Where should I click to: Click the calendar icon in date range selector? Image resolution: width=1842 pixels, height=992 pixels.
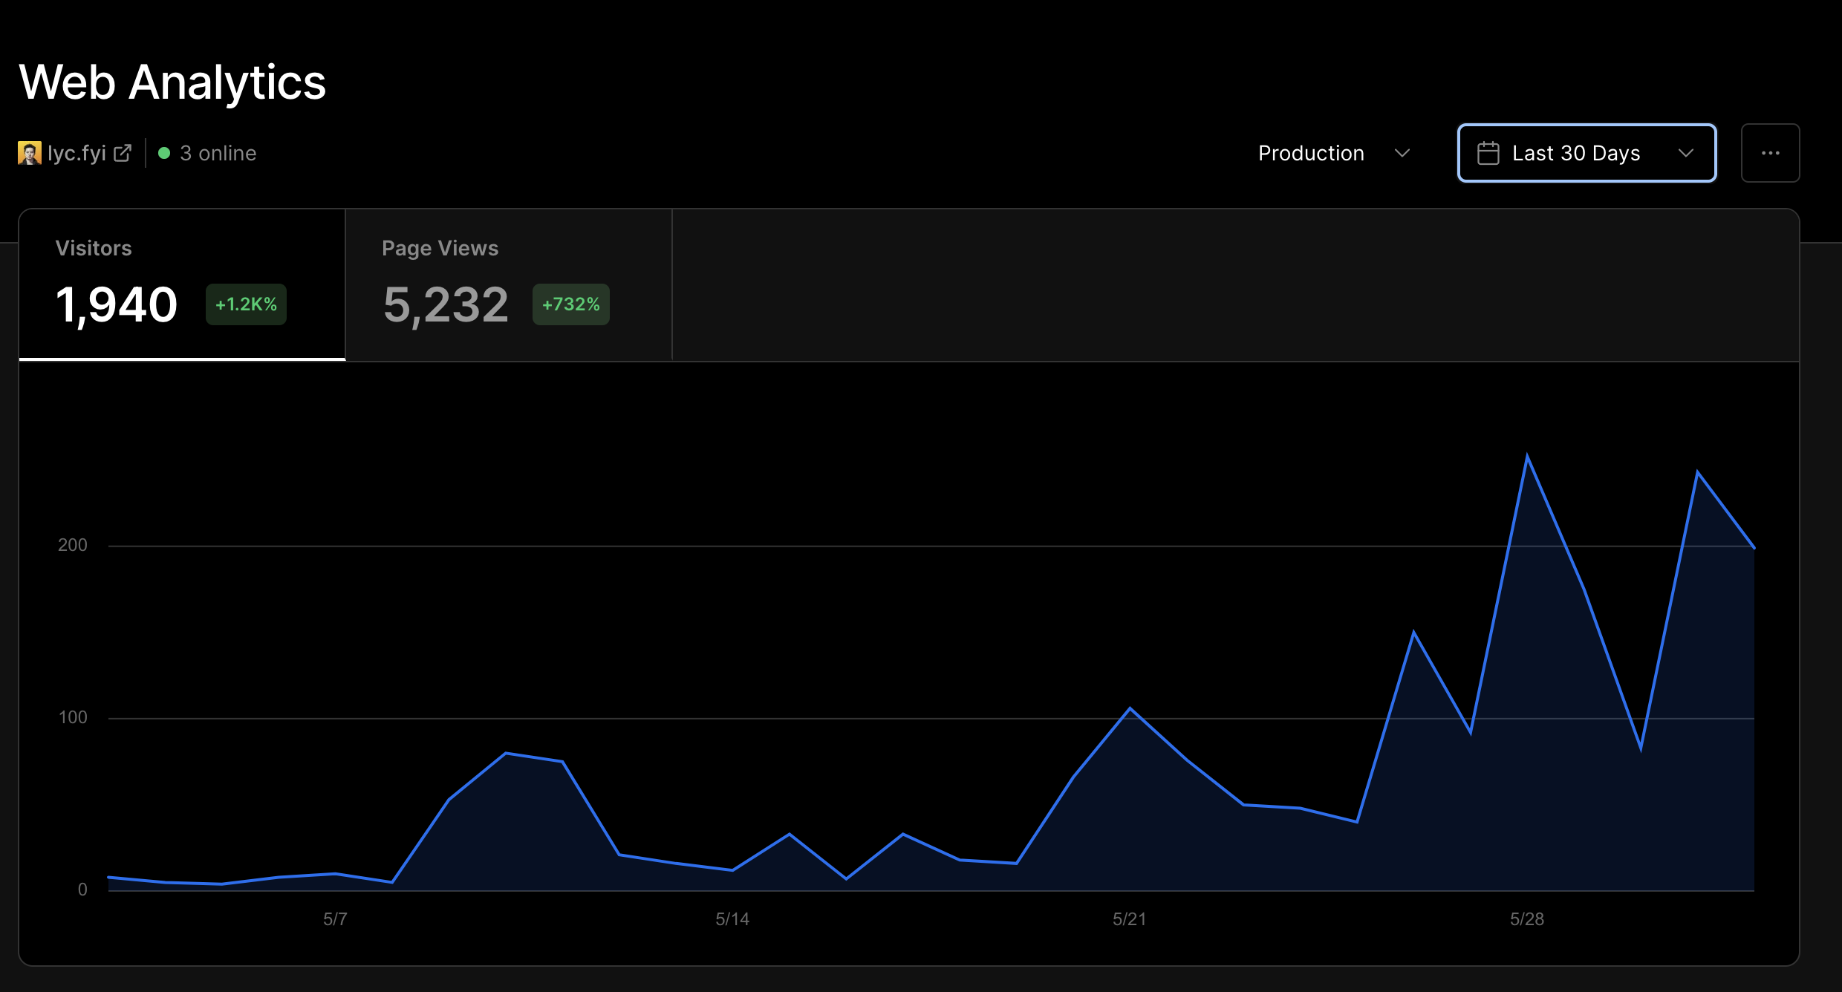pyautogui.click(x=1489, y=153)
